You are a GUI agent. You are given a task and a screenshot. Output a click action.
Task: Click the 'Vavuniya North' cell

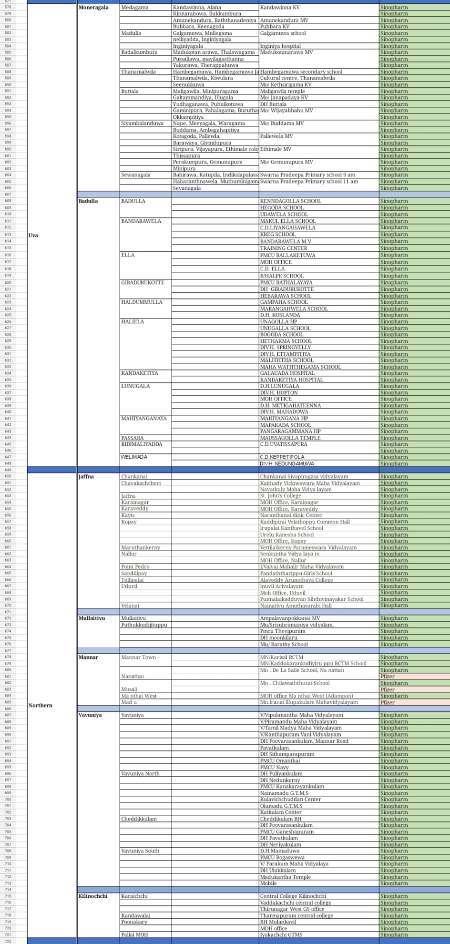(x=145, y=774)
